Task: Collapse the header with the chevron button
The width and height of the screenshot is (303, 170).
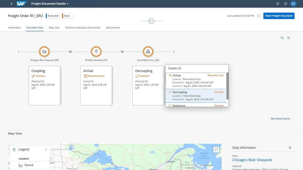Action: 151,21
